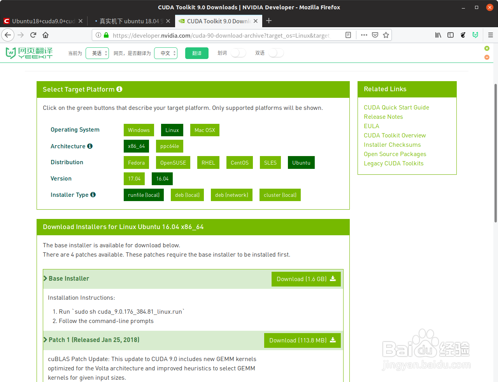Viewport: 498px width, 382px height.
Task: Dismiss translation bar with green X
Action: coord(487,48)
